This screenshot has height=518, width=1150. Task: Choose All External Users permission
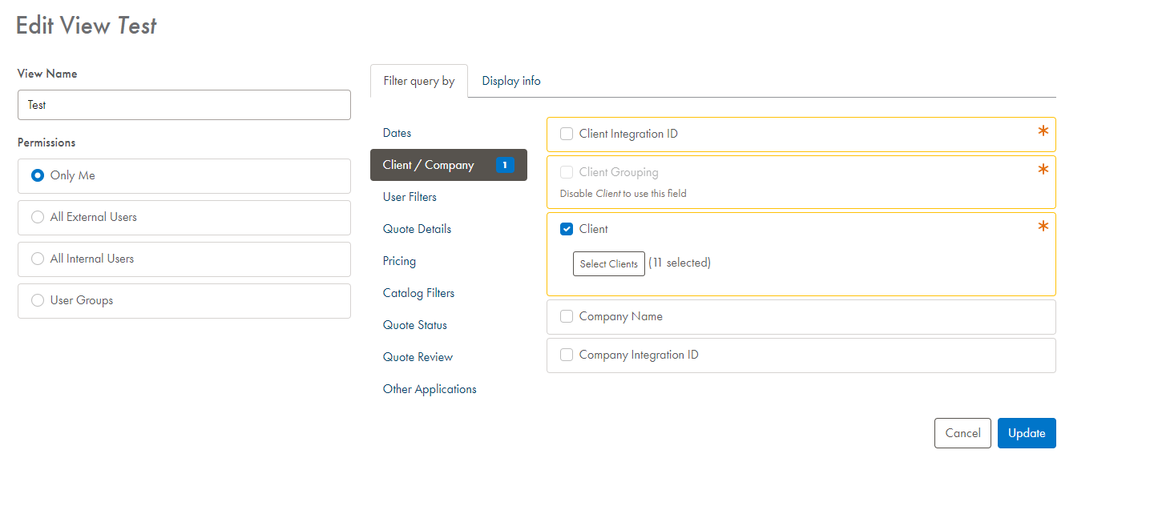pos(38,217)
